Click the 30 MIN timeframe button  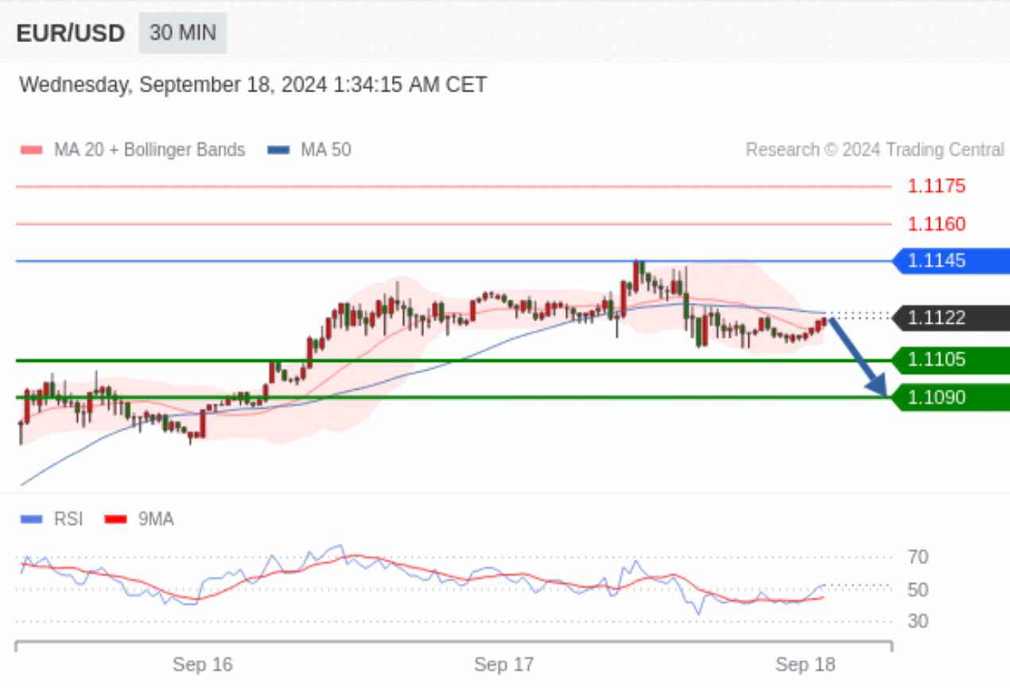(182, 33)
